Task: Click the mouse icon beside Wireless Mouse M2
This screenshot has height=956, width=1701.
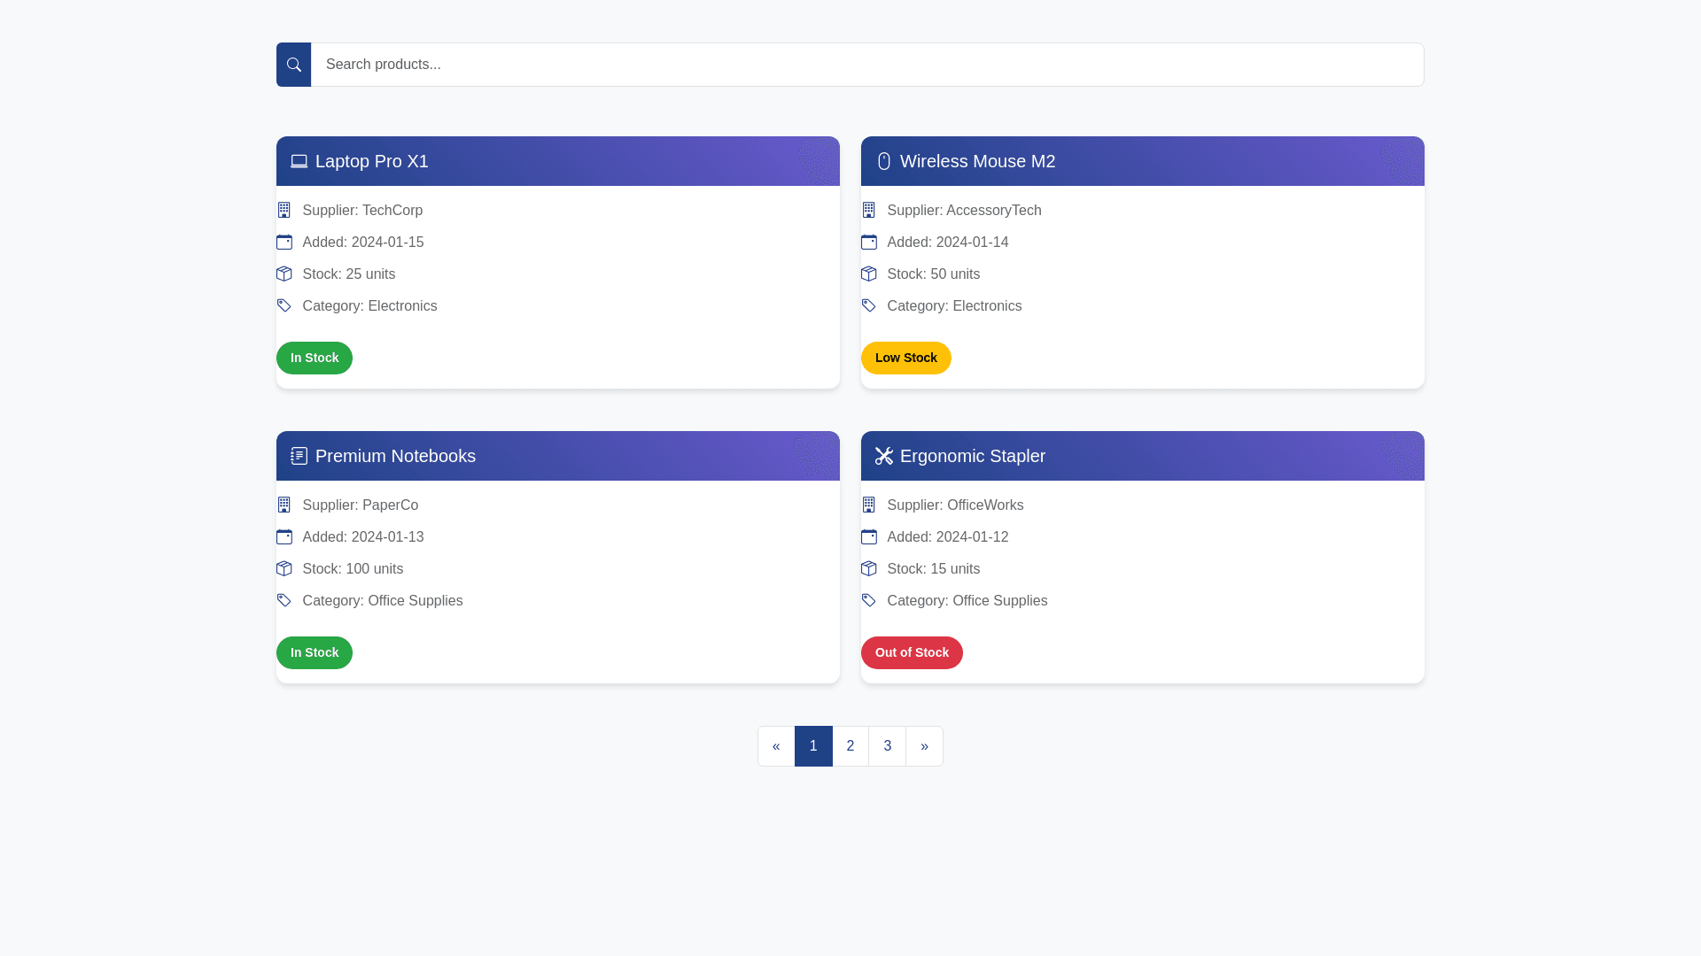Action: point(883,161)
